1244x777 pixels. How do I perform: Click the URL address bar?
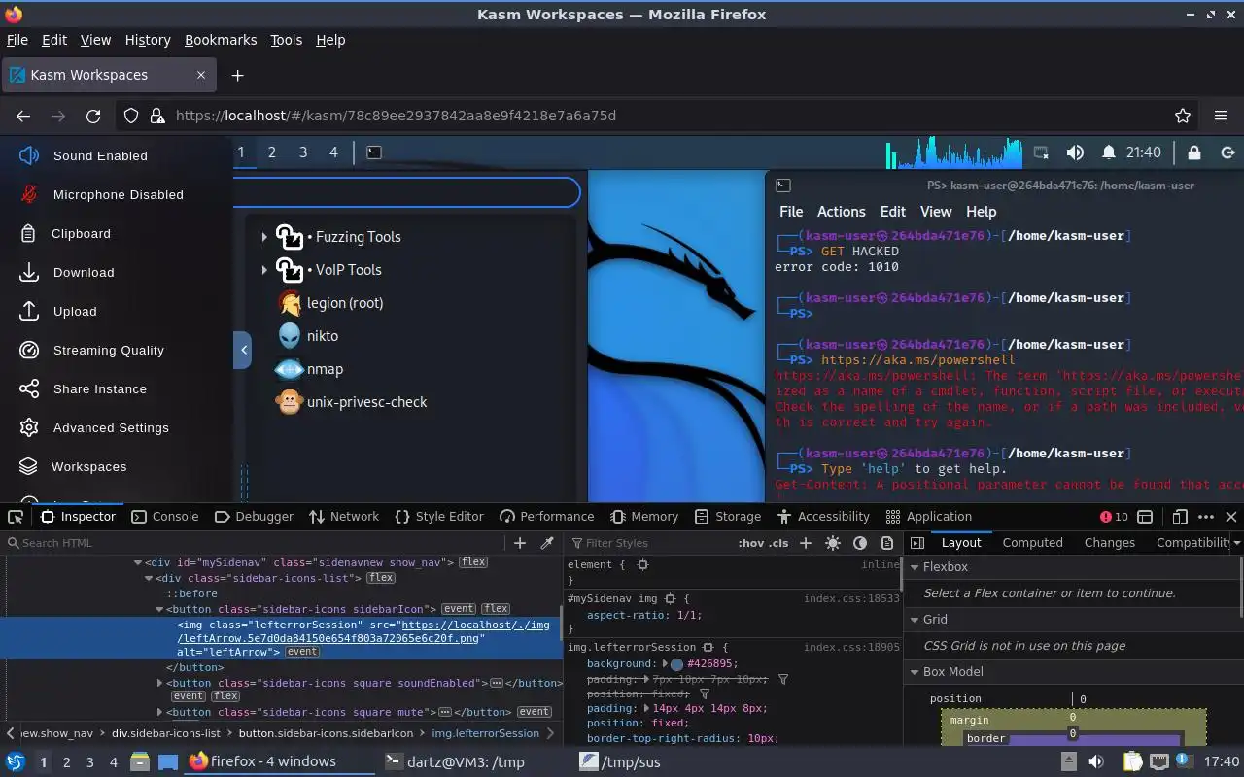[659, 116]
